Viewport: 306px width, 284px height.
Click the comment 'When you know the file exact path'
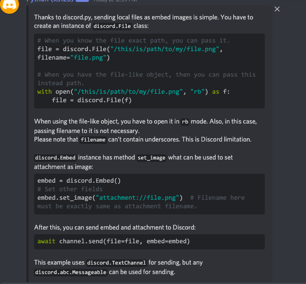133,40
